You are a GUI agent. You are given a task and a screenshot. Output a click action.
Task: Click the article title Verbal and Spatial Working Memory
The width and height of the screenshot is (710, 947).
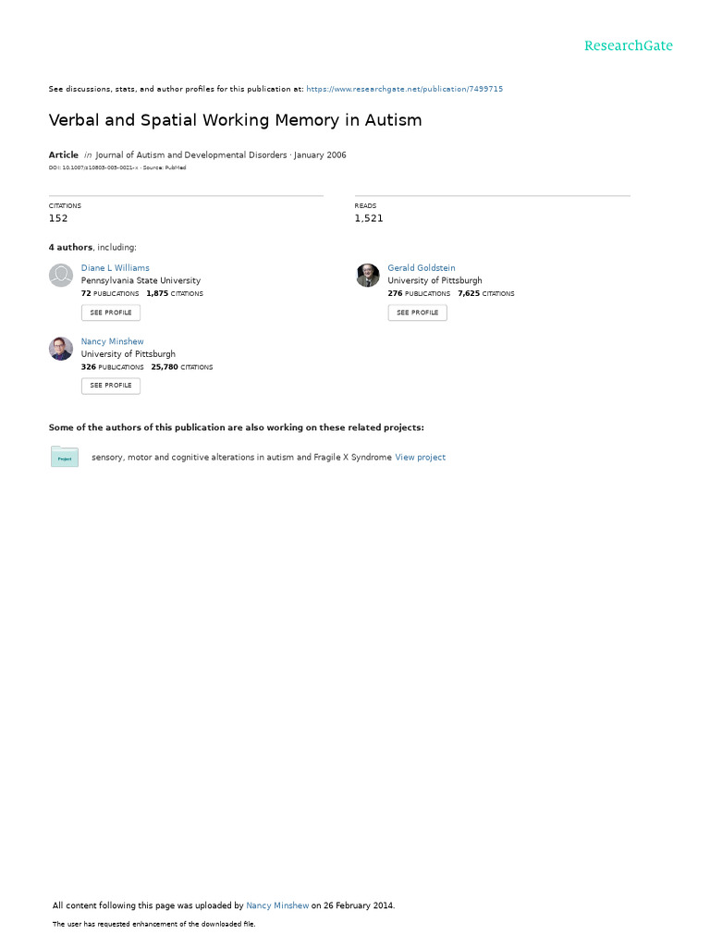pos(235,120)
